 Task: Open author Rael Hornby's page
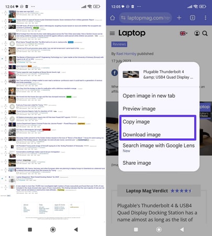point(126,53)
